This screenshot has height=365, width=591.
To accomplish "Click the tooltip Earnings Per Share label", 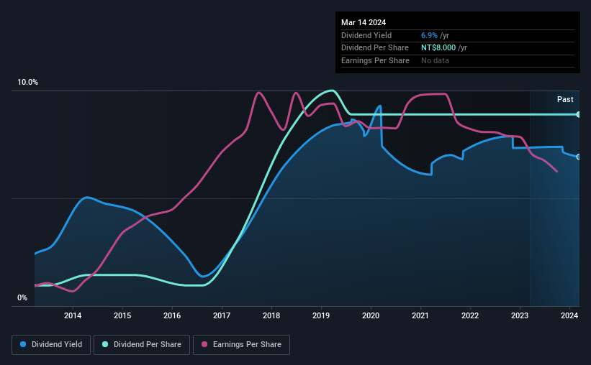I will [376, 60].
